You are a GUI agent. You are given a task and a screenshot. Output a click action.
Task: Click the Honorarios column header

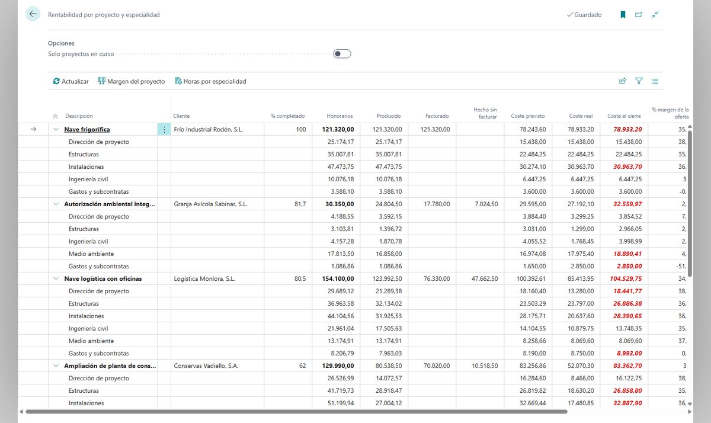(x=340, y=116)
